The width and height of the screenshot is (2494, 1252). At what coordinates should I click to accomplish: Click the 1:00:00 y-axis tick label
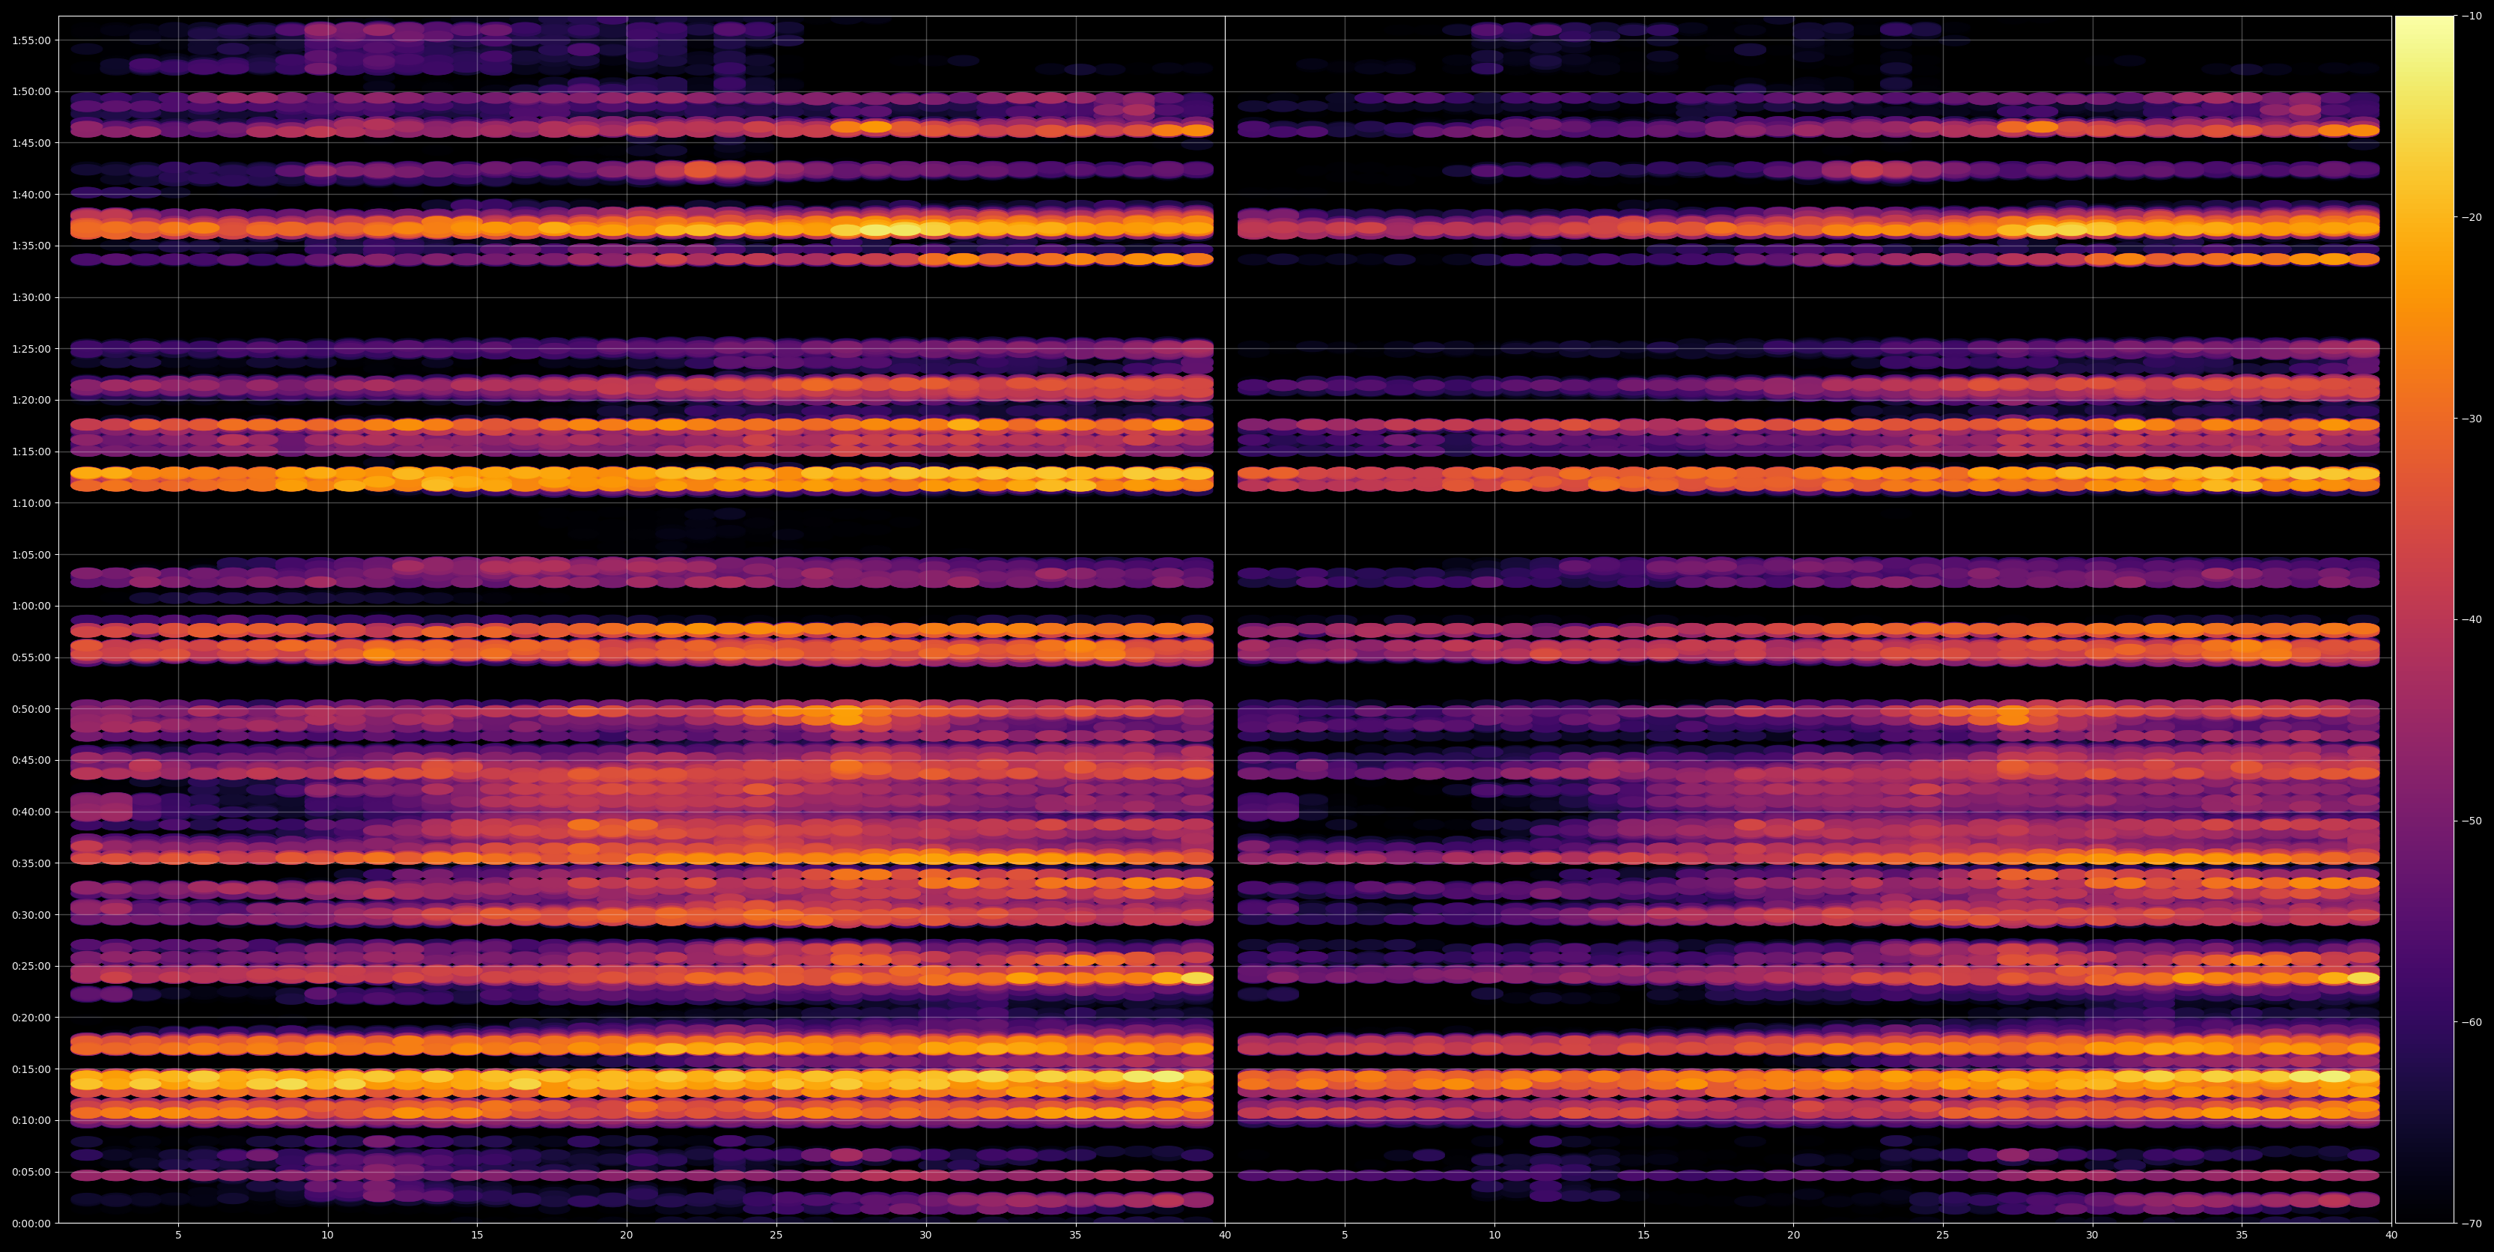click(31, 606)
